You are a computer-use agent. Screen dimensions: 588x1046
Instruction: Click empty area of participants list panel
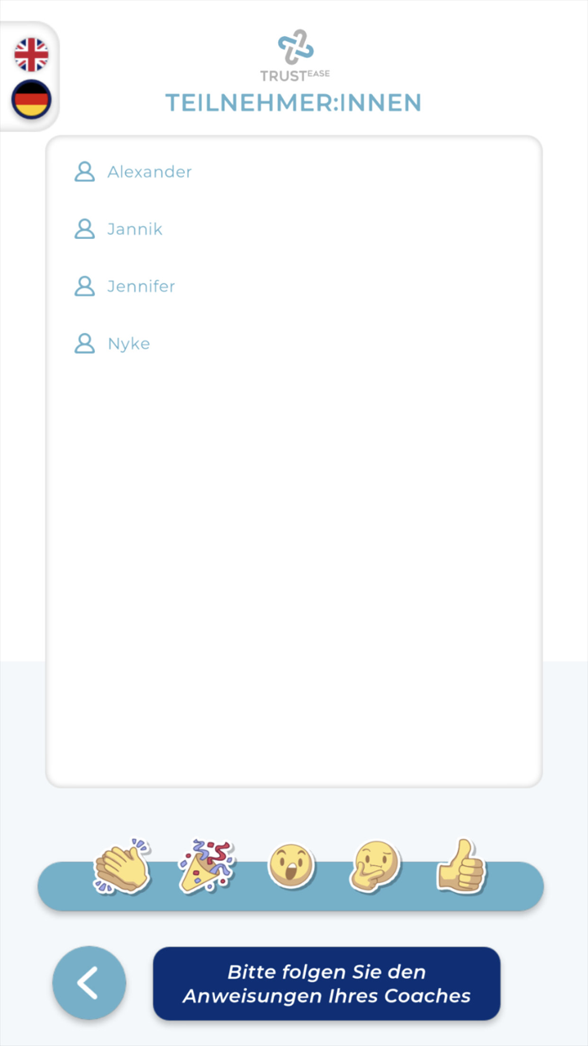tap(294, 572)
